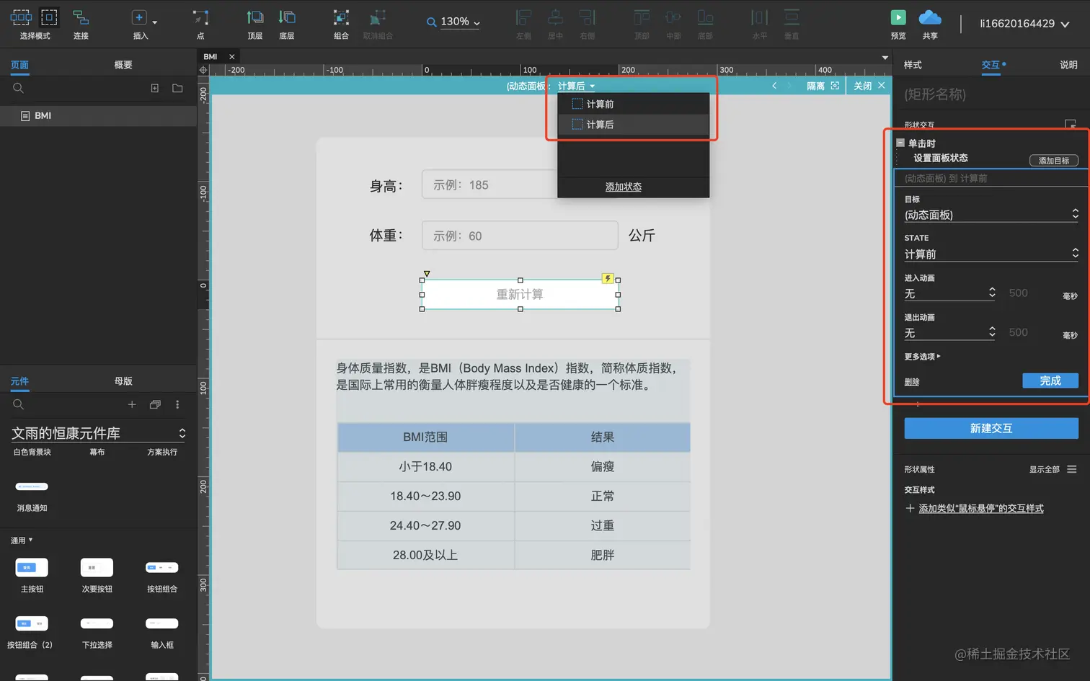1090x681 pixels.
Task: Open the canvas tab list arrow
Action: click(x=885, y=57)
